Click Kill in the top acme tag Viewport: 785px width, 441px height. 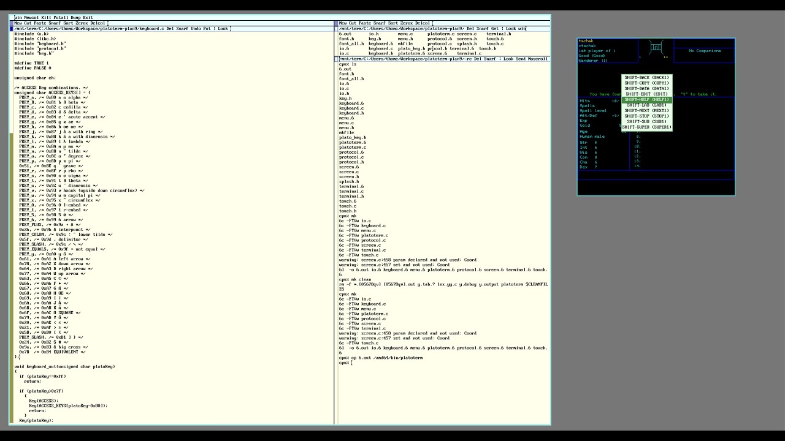(x=46, y=17)
